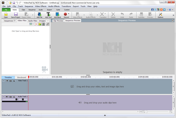This screenshot has width=176, height=118.
Task: Toggle link icon on Video Track 1
Action: 11,81
